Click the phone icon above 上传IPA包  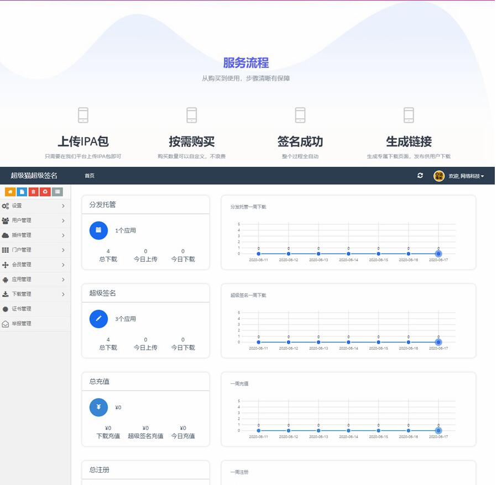coord(83,115)
